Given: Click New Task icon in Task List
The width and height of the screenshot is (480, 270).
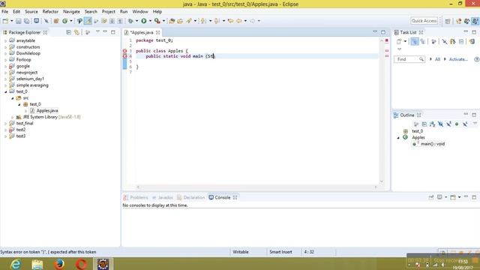Looking at the screenshot, I should pyautogui.click(x=399, y=41).
